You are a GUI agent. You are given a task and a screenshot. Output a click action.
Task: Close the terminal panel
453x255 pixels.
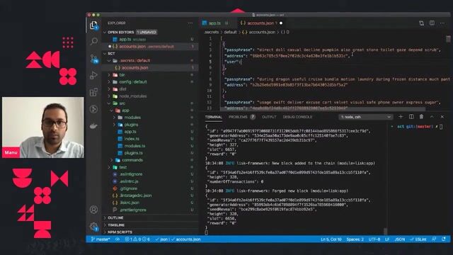pyautogui.click(x=442, y=117)
